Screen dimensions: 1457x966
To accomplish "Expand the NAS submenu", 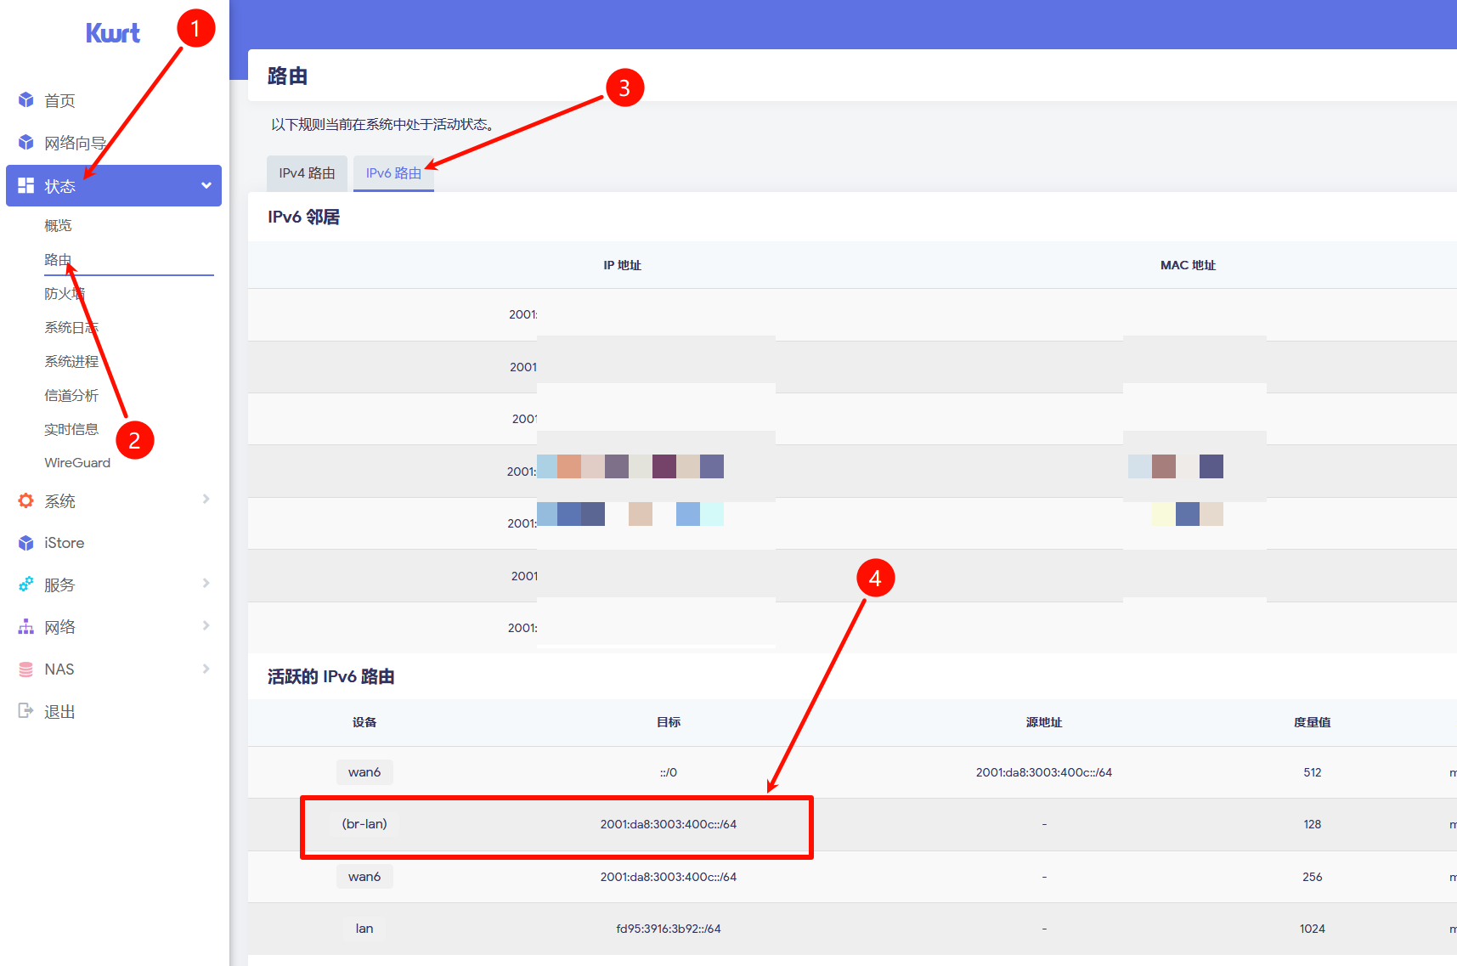I will [206, 669].
